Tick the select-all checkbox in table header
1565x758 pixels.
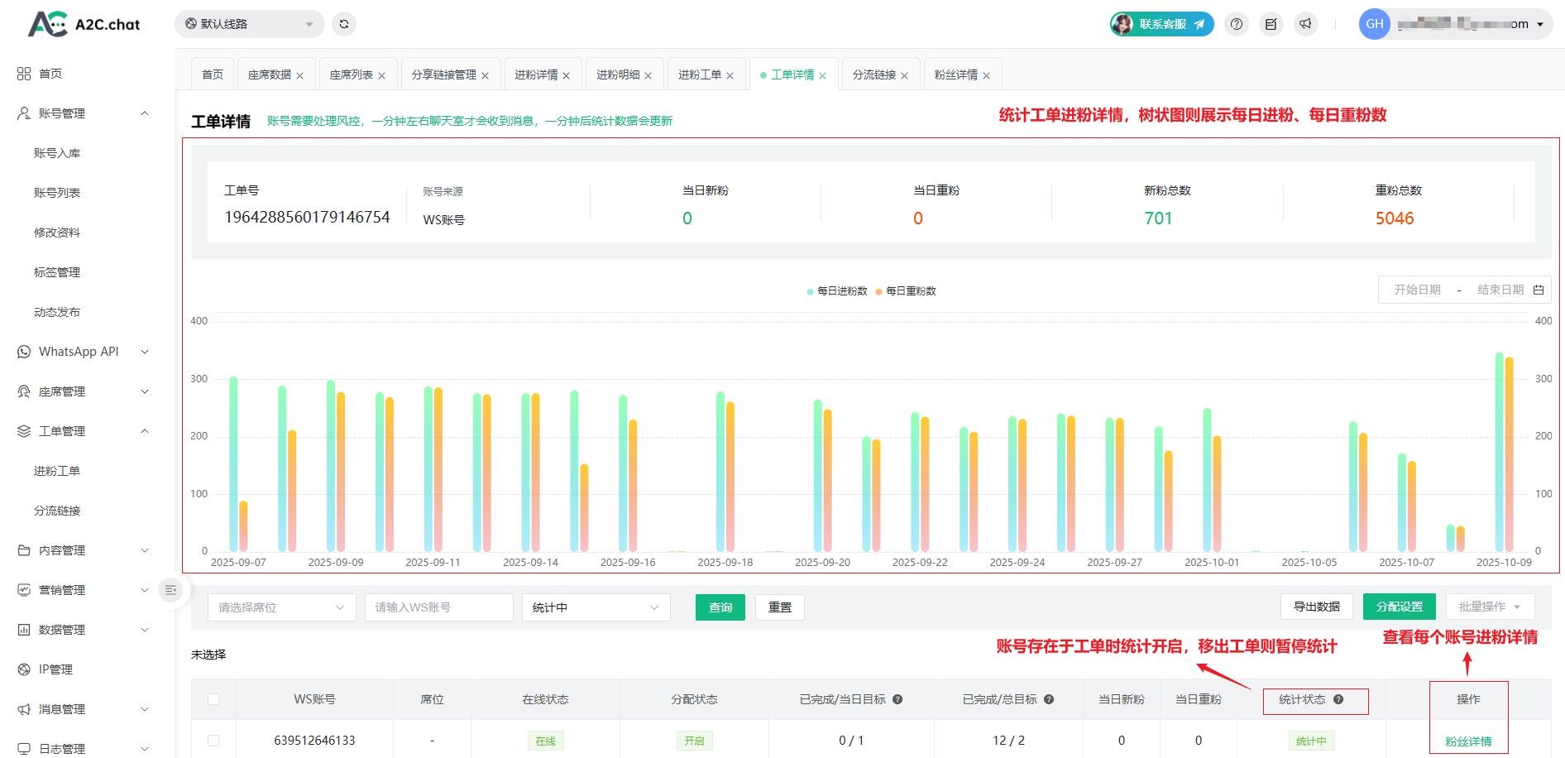pos(213,699)
